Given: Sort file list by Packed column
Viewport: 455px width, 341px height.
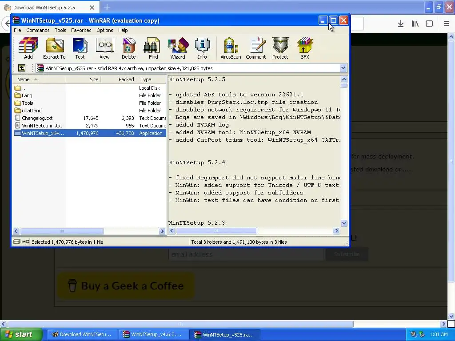Looking at the screenshot, I should coord(118,79).
